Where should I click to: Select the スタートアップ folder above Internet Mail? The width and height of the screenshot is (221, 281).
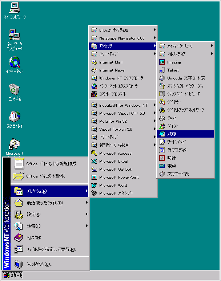tap(123, 54)
